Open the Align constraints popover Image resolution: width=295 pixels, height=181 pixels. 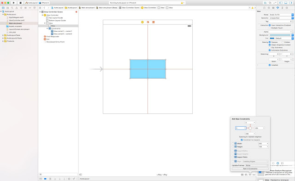(x=246, y=175)
